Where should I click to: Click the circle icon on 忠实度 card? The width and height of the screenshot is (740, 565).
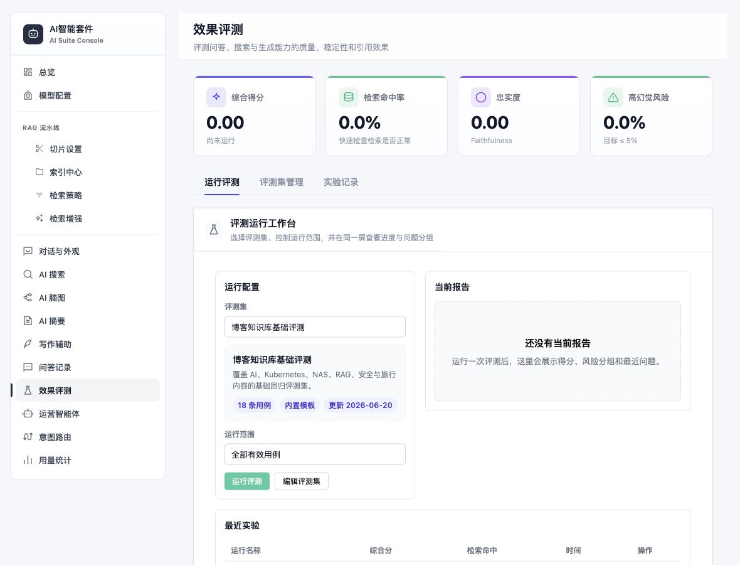point(480,97)
